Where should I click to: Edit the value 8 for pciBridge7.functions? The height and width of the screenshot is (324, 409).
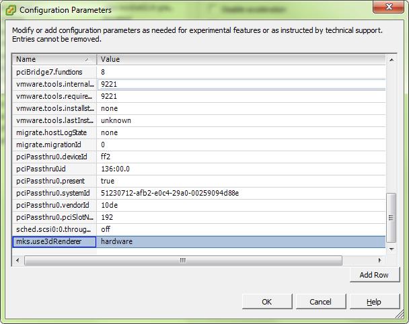tap(241, 72)
